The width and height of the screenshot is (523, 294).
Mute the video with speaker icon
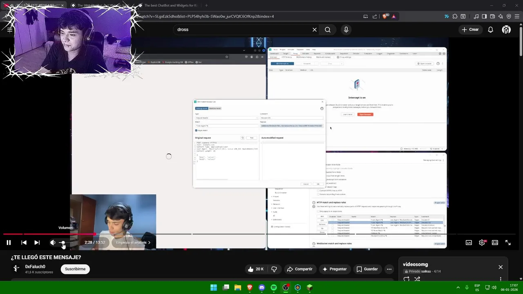(53, 243)
